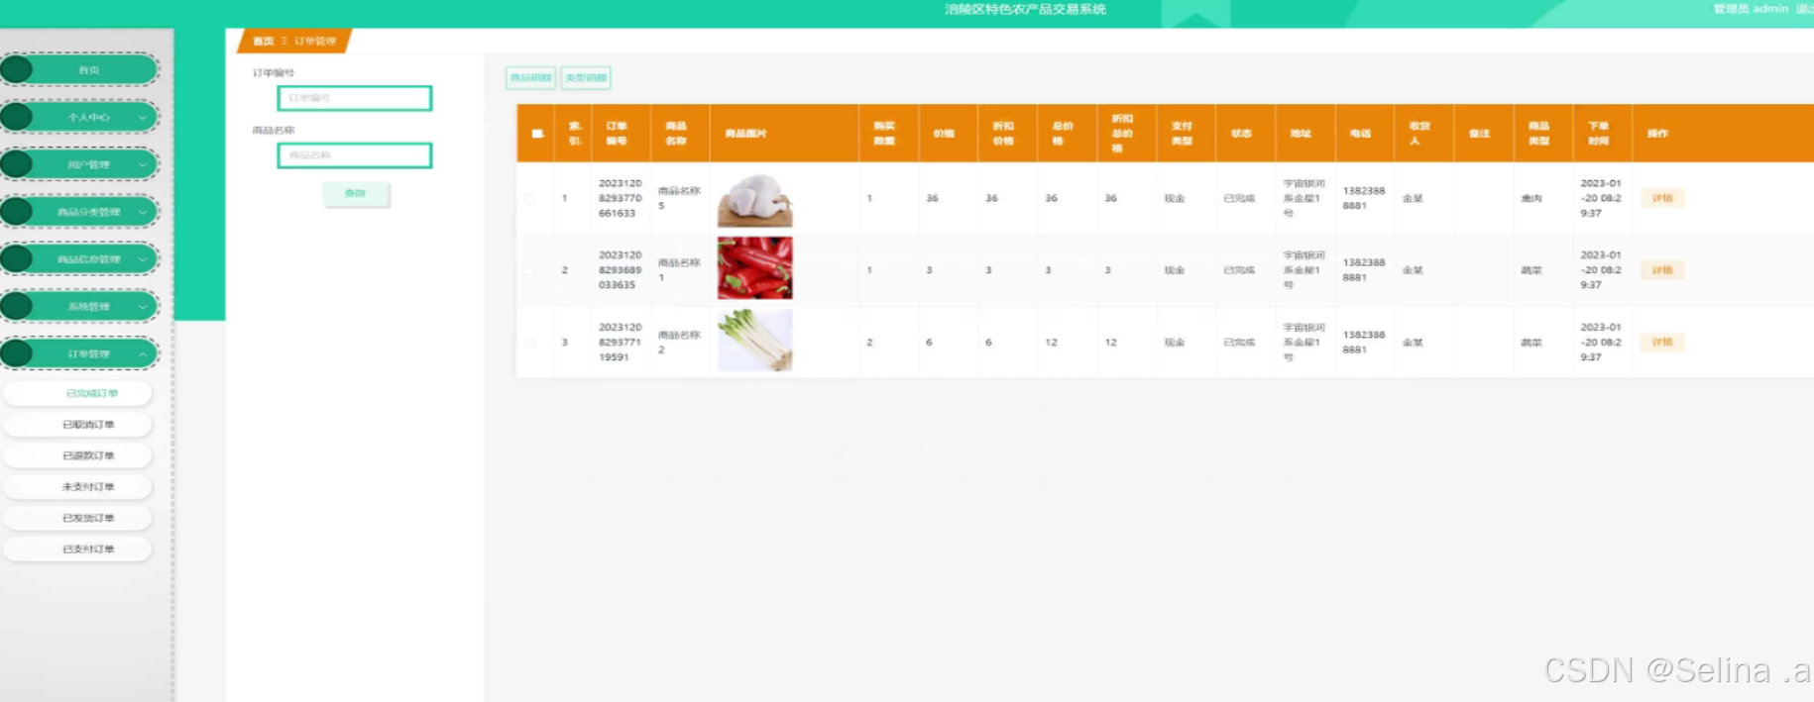Open 详情 for the green onion order row
1814x702 pixels.
click(x=1662, y=343)
